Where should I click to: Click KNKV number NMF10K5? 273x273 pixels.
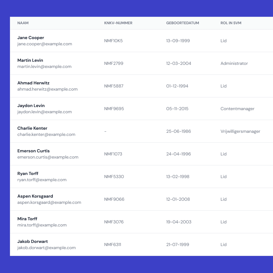tap(114, 41)
